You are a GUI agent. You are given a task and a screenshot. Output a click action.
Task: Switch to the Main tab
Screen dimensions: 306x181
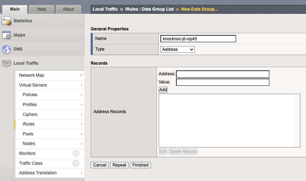[15, 9]
